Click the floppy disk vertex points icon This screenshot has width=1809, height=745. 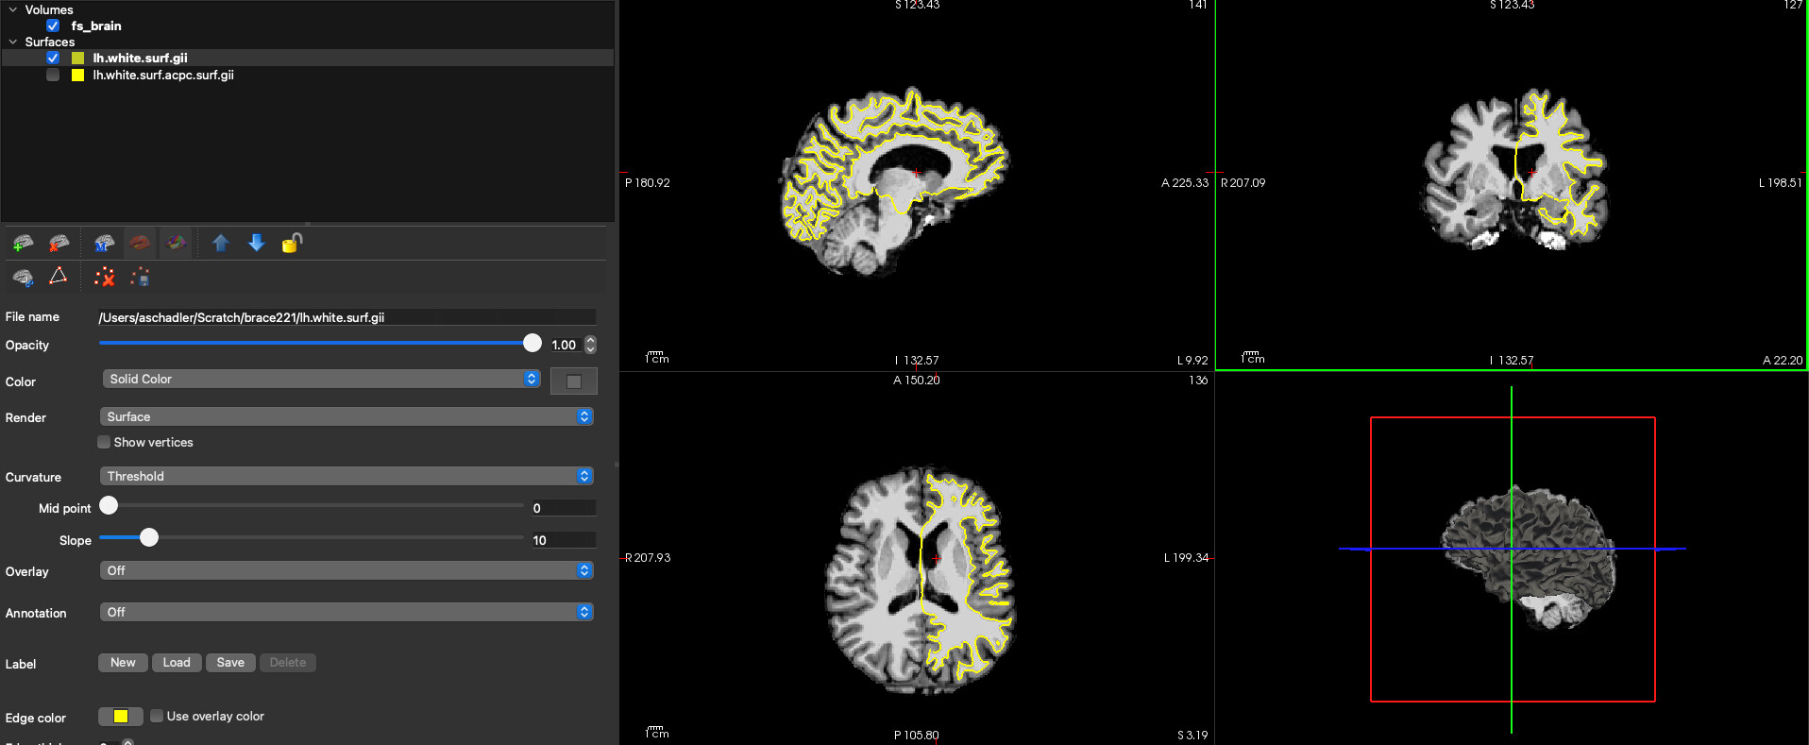coord(140,277)
